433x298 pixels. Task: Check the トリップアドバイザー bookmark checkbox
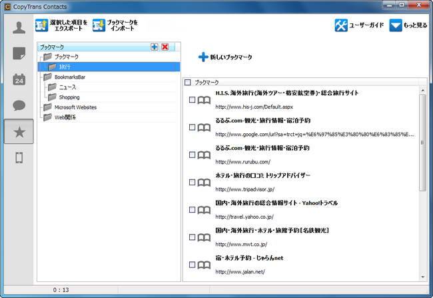click(x=193, y=182)
